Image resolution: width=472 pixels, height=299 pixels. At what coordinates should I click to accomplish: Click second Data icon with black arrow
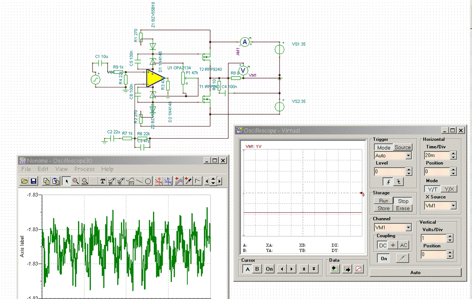(x=347, y=269)
